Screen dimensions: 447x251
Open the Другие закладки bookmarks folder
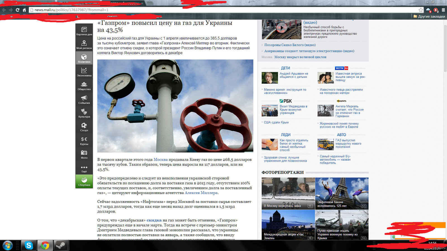(x=429, y=16)
